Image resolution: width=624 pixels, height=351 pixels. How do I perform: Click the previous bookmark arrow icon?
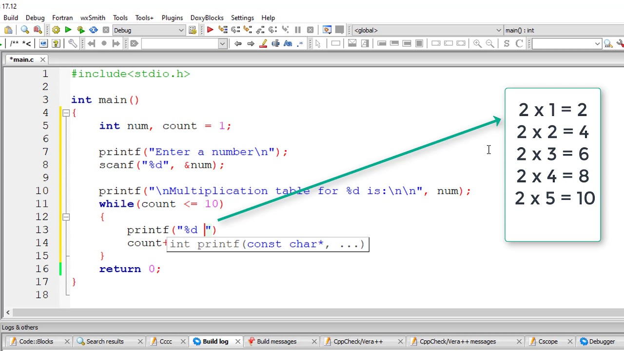(x=91, y=43)
